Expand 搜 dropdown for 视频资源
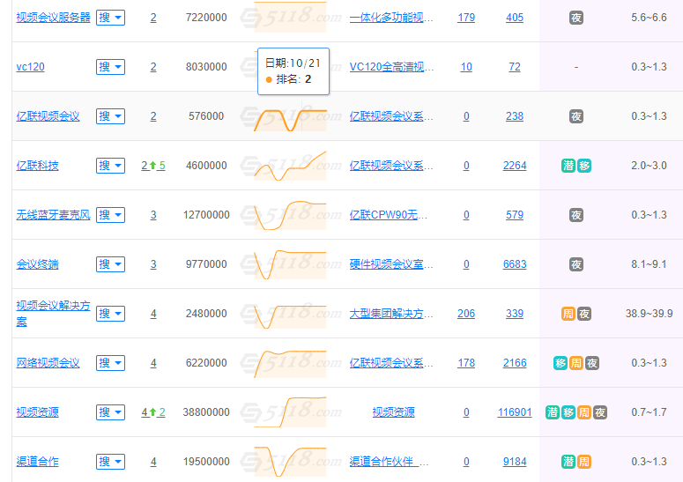Viewport: 683px width, 482px height. pos(111,412)
